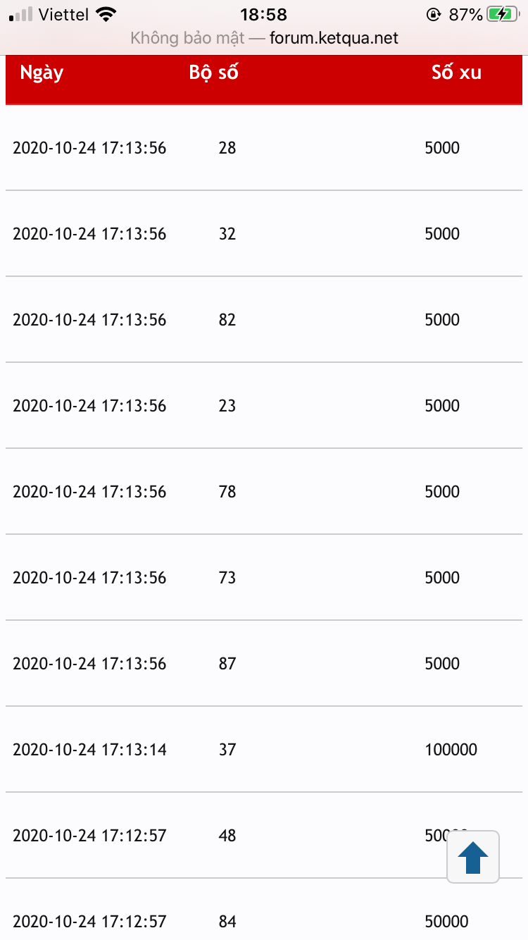Tap the number 78 entry
The height and width of the screenshot is (940, 528).
227,492
